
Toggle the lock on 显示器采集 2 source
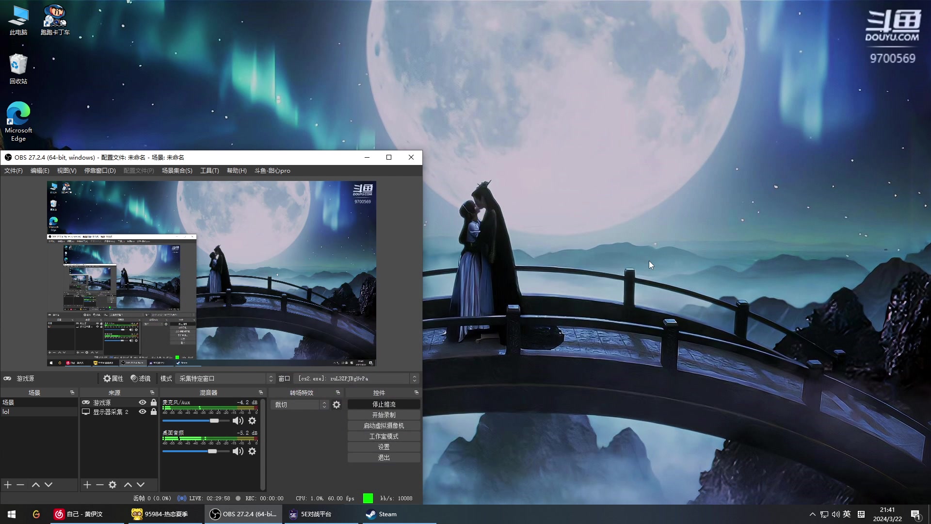click(154, 411)
